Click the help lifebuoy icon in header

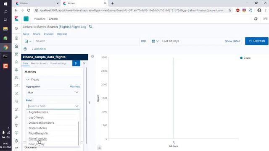click(256, 19)
